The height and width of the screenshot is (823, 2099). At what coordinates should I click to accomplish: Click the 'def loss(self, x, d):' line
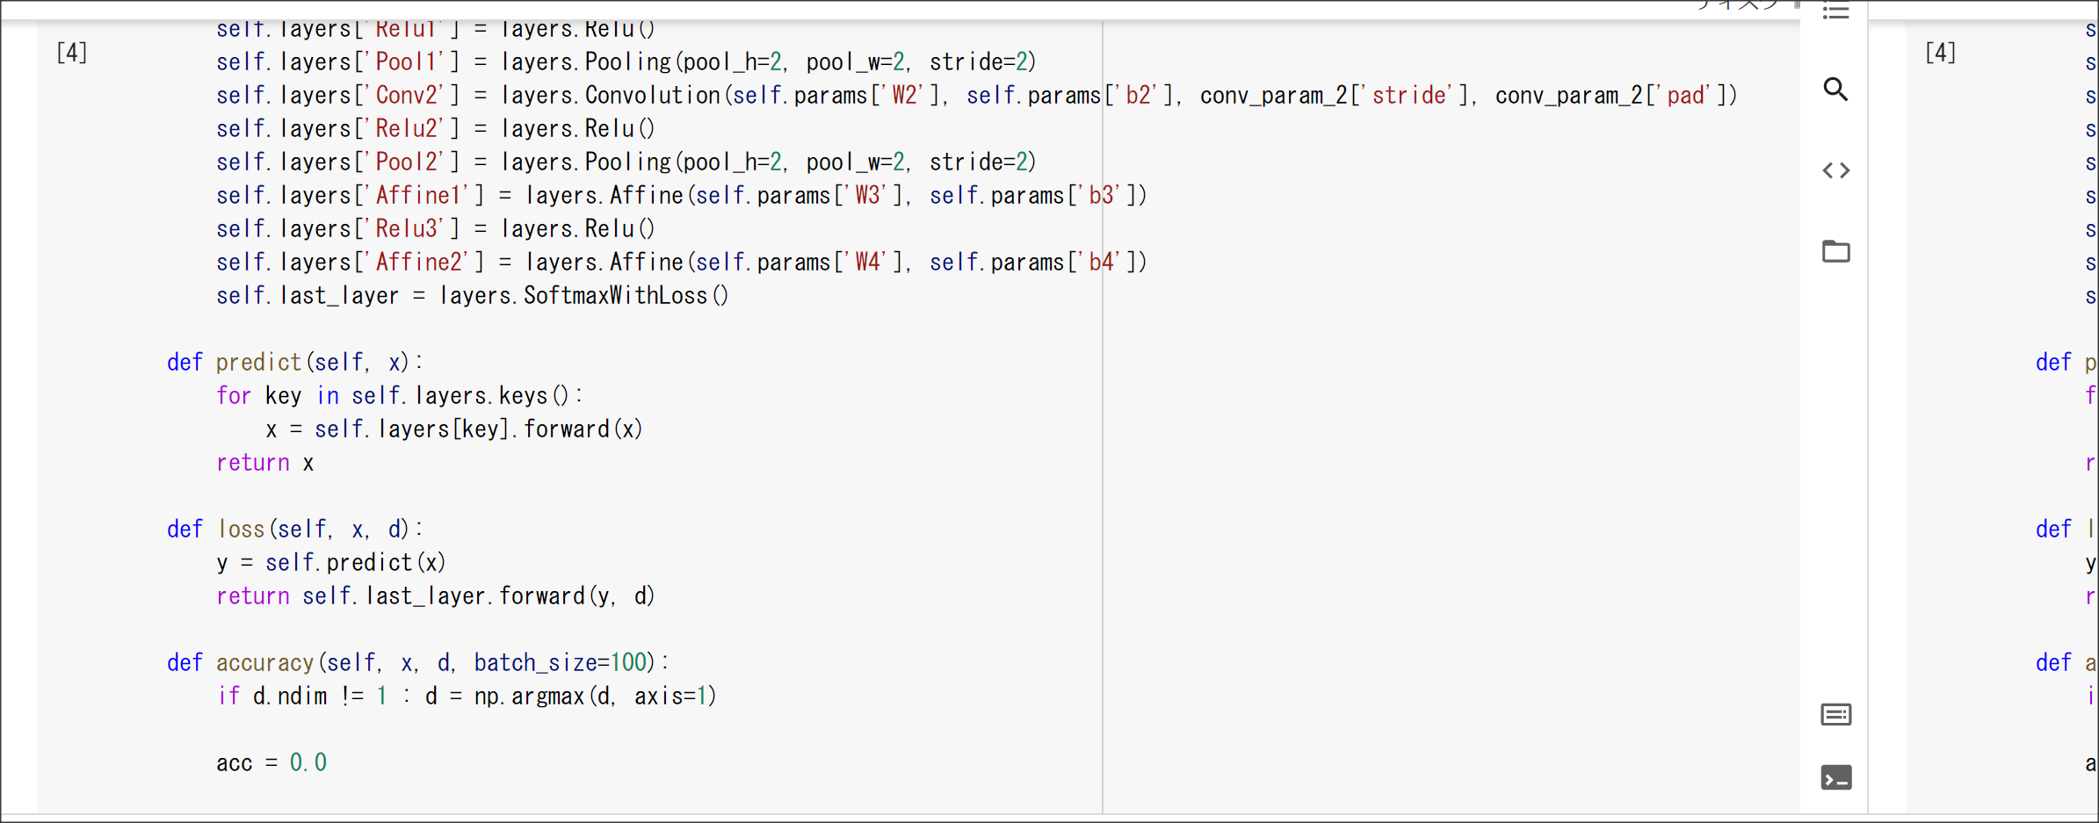click(x=295, y=530)
